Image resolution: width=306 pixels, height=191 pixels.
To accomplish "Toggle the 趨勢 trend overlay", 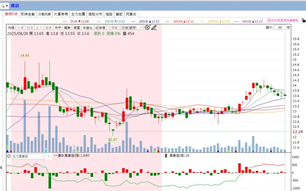I will coord(67,28).
